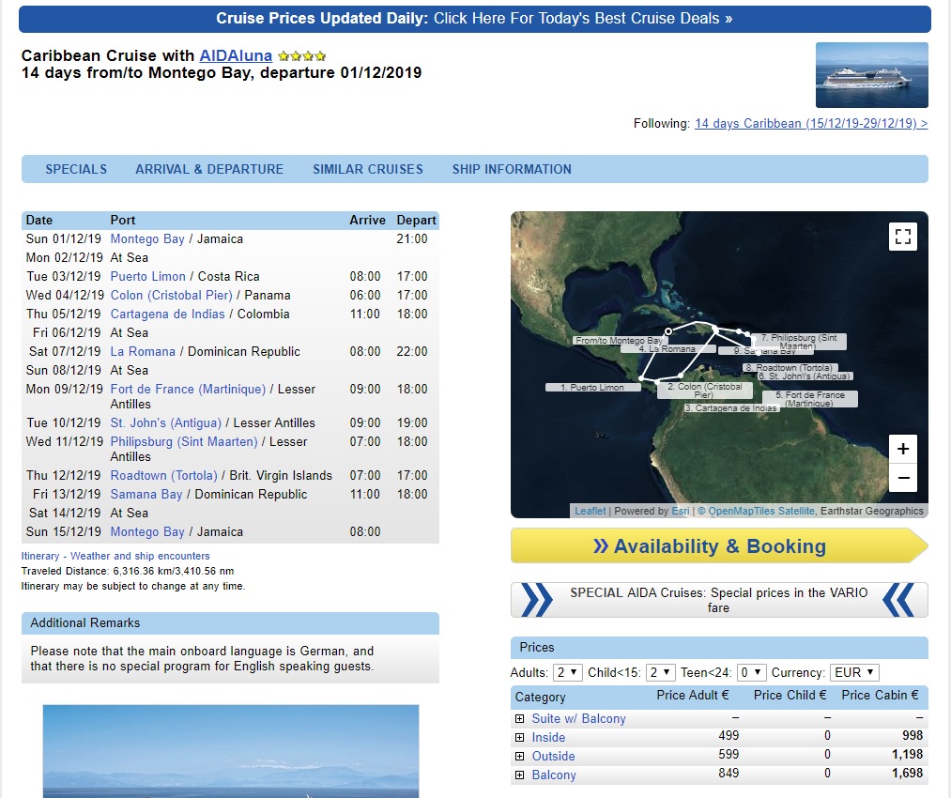Zoom in on the itinerary map
Viewport: 951px width, 798px height.
point(903,449)
